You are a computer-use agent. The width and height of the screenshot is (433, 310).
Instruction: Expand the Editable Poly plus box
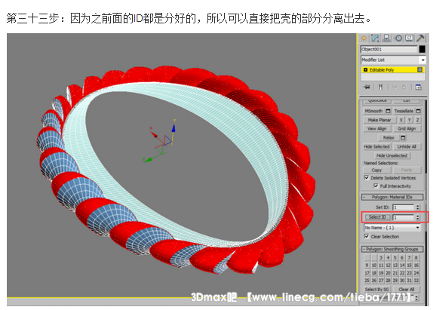pos(365,70)
